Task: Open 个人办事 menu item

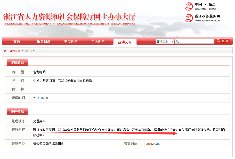Action: coord(98,41)
